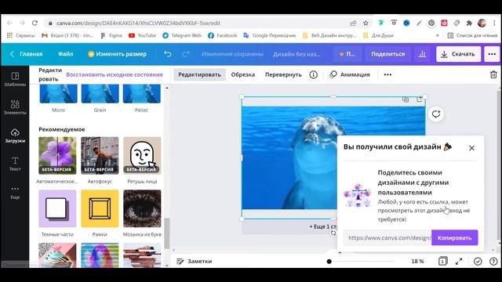Open the Templates (Шаблоны) sidebar panel
The height and width of the screenshot is (282, 502).
point(15,79)
